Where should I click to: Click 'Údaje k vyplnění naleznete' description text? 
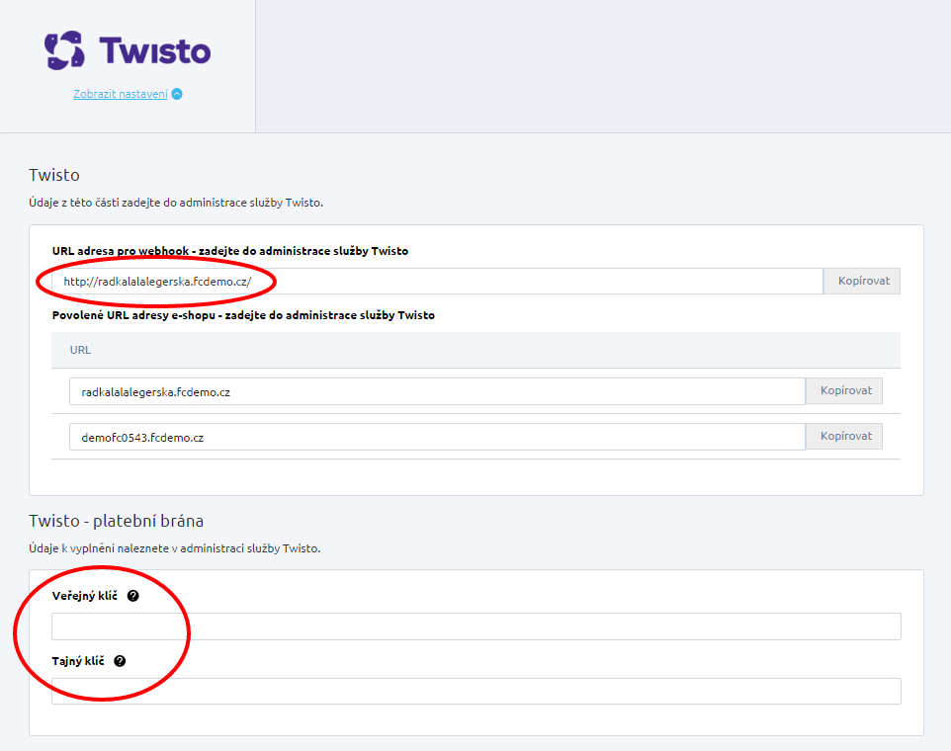click(x=175, y=548)
